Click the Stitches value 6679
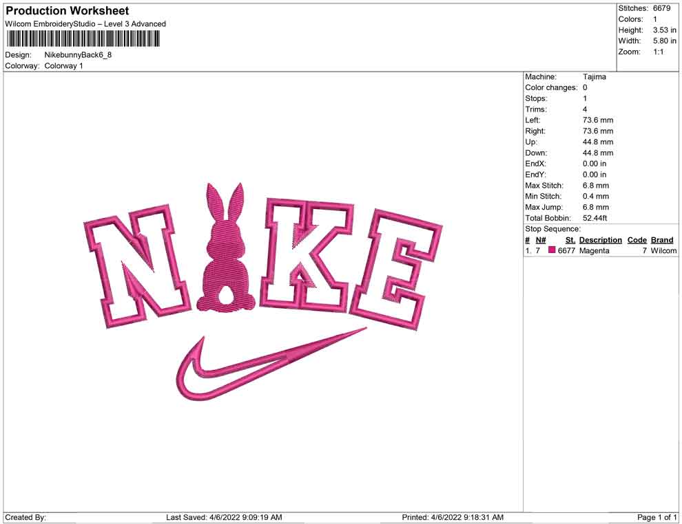 (661, 8)
